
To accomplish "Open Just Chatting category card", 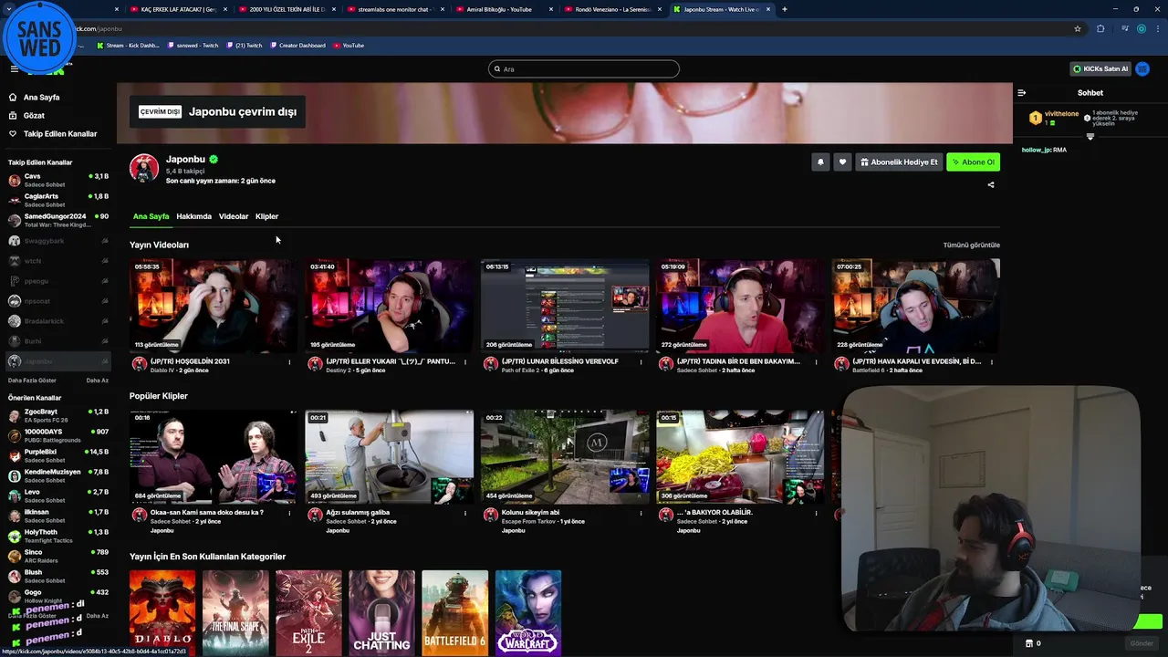I will (x=381, y=612).
